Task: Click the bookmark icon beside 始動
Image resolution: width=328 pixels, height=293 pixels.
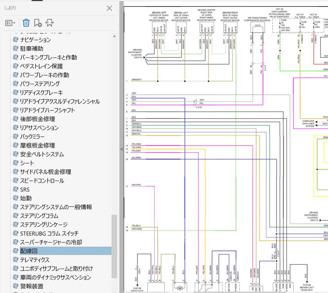Action: [16, 198]
